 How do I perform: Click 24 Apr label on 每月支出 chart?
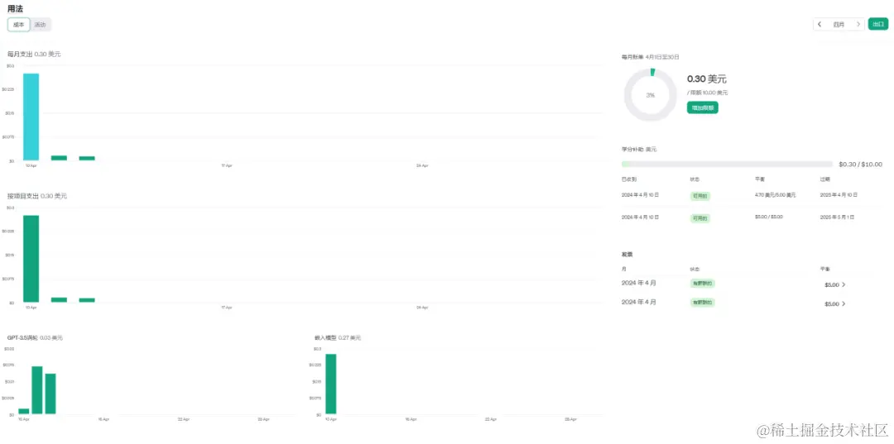click(422, 165)
